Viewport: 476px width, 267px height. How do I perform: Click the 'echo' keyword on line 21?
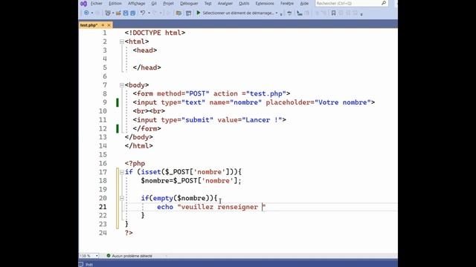click(x=165, y=207)
